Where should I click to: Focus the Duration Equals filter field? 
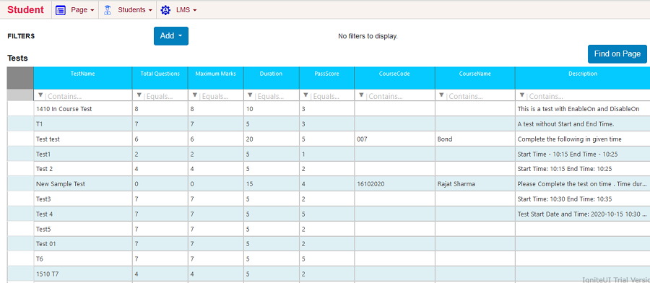click(277, 96)
